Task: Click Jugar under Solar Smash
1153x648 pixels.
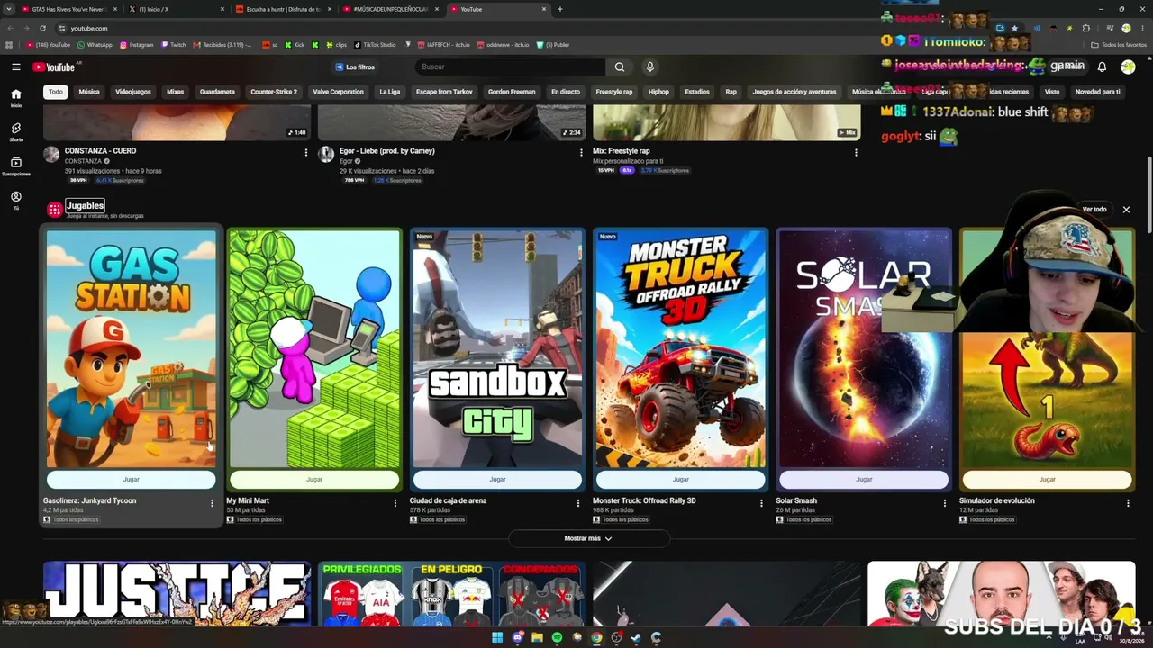Action: point(864,479)
